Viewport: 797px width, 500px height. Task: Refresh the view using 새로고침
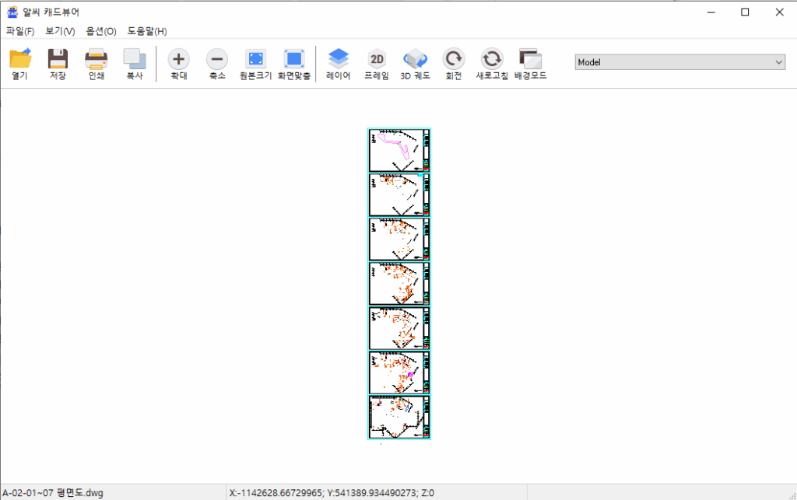tap(492, 64)
